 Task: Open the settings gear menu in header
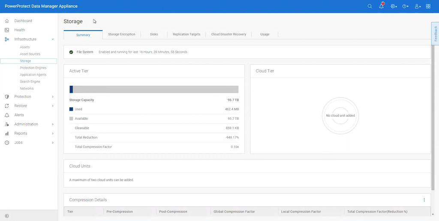coord(394,6)
